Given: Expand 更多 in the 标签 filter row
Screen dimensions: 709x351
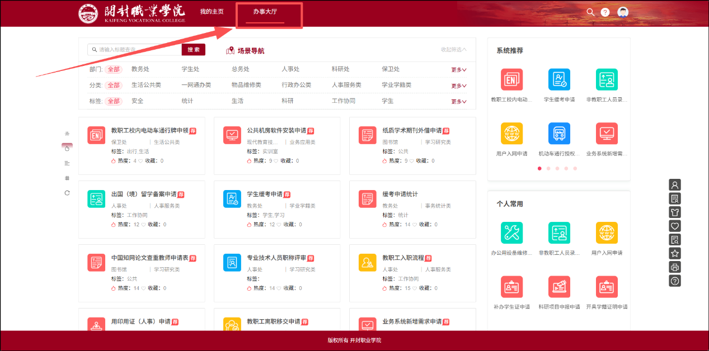Looking at the screenshot, I should [458, 102].
